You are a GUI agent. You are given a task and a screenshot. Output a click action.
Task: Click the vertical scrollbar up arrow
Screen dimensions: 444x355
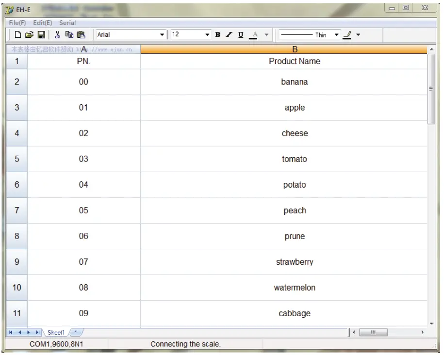click(x=431, y=49)
